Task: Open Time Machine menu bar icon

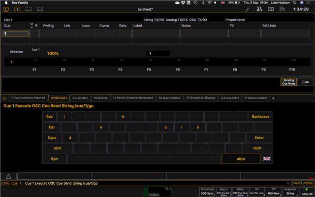Action: (195, 2)
